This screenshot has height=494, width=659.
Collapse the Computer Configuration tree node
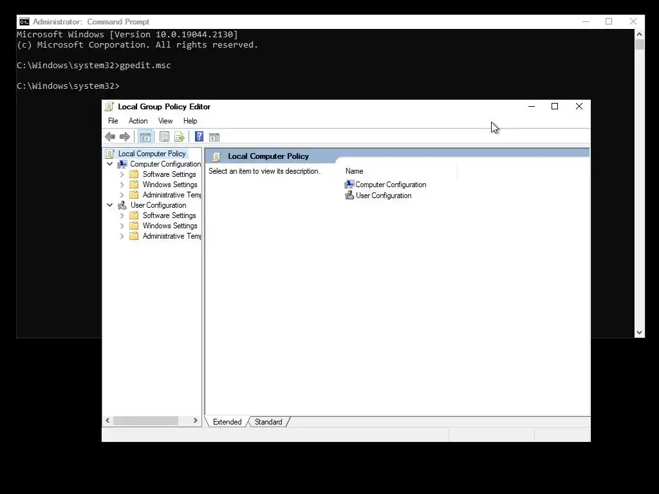(x=109, y=164)
